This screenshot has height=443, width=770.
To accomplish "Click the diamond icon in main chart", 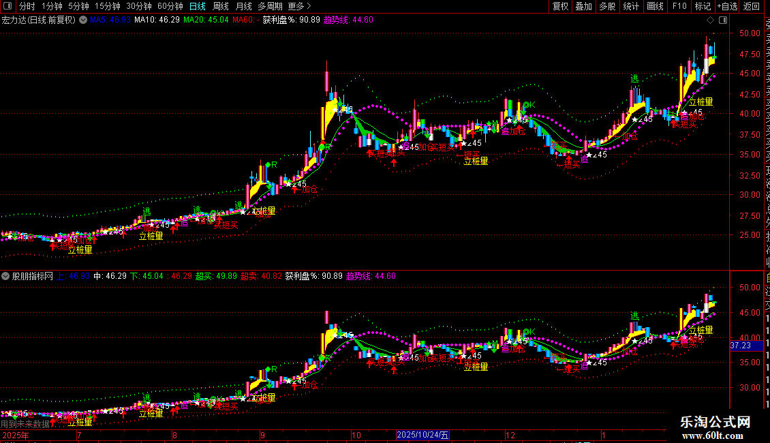I will pos(710,20).
